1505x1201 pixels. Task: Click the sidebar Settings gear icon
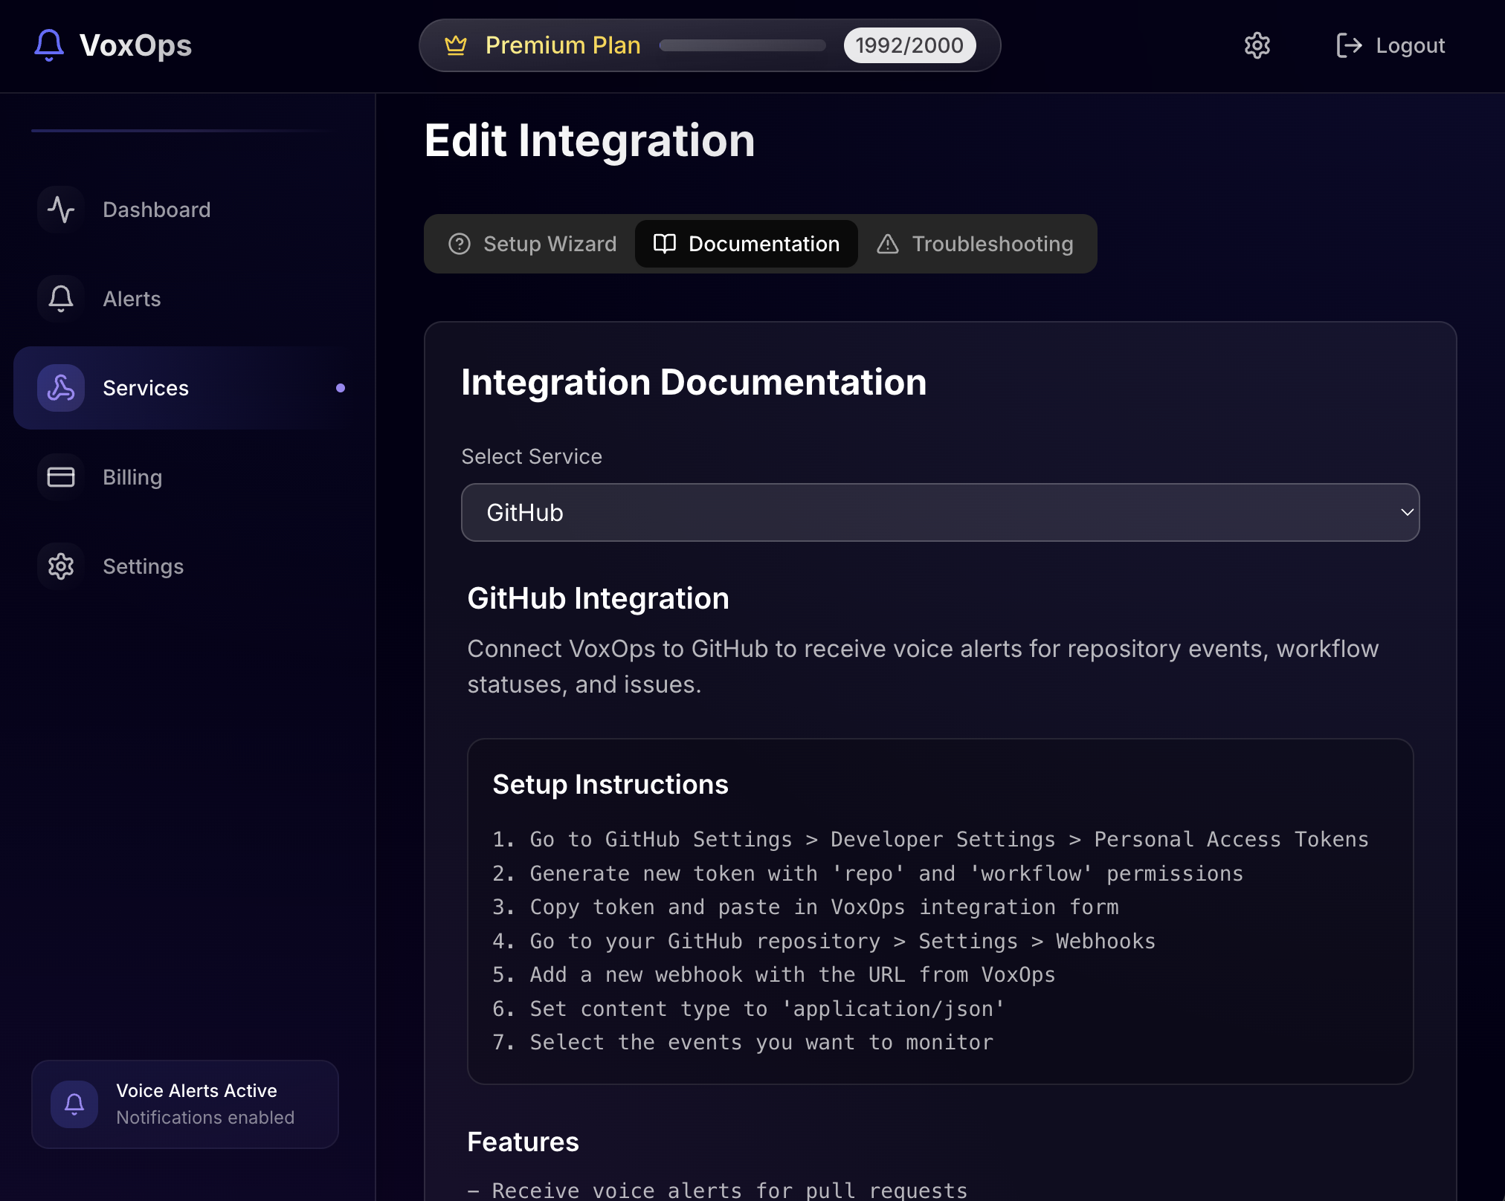coord(61,566)
